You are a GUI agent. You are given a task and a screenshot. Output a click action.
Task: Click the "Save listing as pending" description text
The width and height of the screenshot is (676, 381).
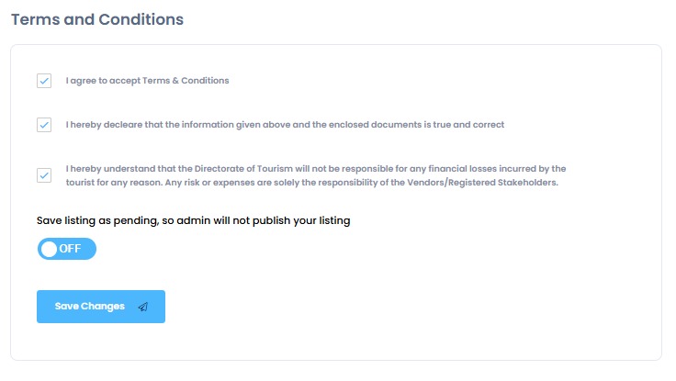coord(194,220)
